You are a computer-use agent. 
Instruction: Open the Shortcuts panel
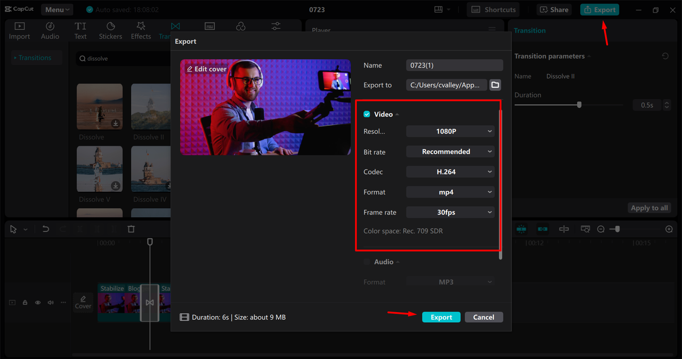(x=493, y=10)
